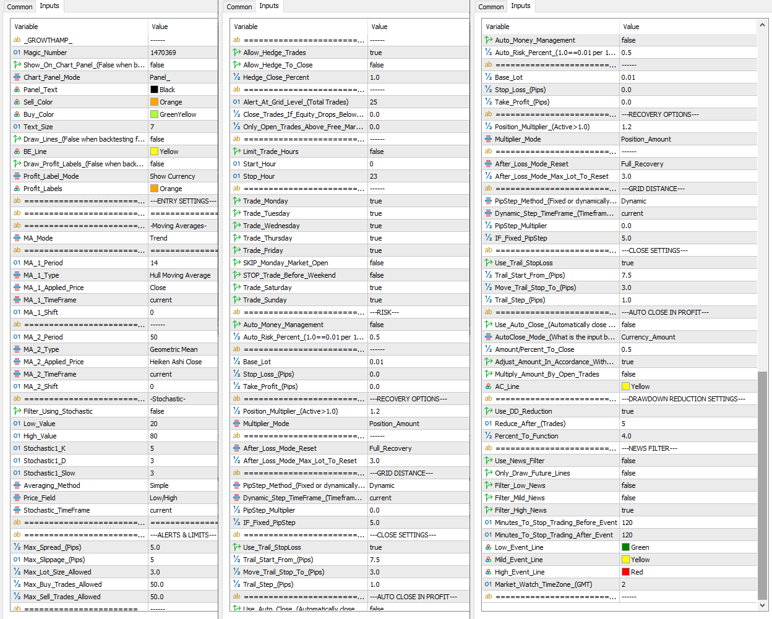Click the enum icon next to MA_Mode
Viewport: 772px width, 619px height.
[17, 238]
